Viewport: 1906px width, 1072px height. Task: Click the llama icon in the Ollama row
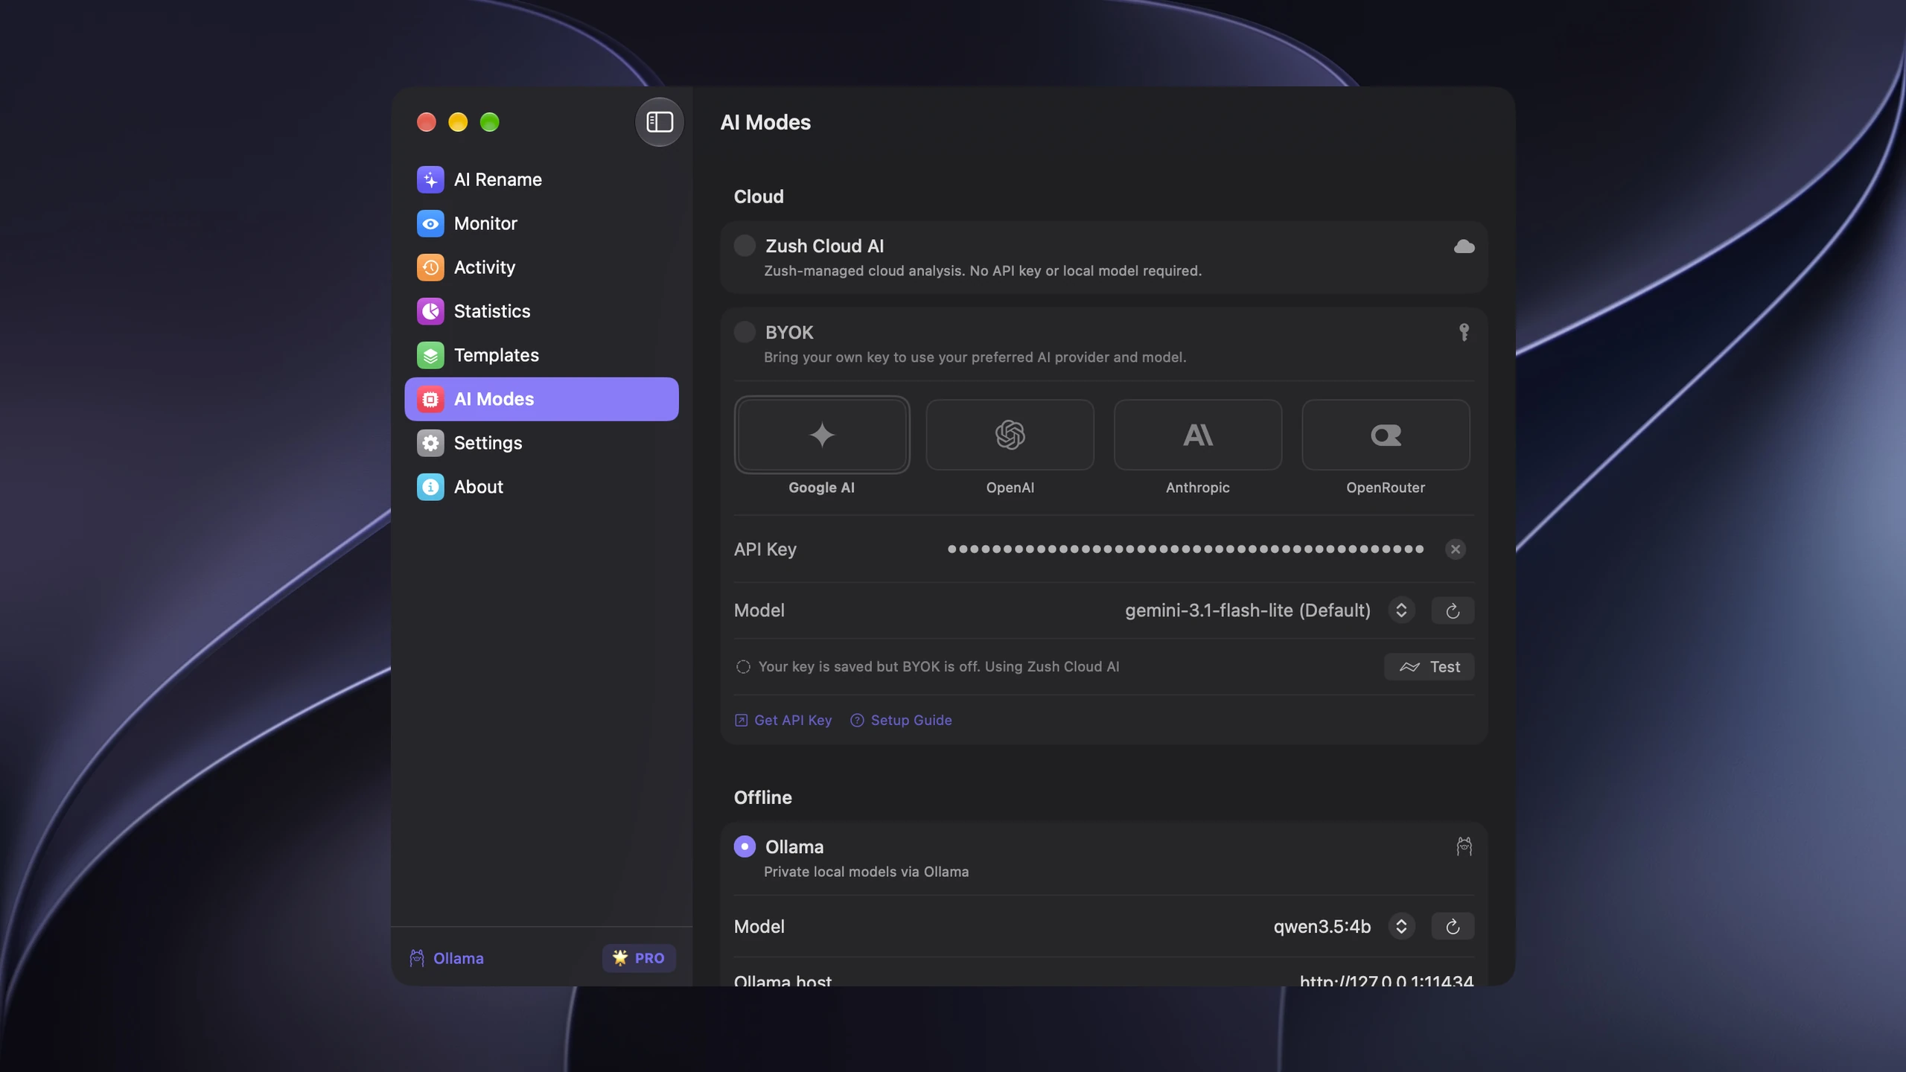pyautogui.click(x=1464, y=846)
